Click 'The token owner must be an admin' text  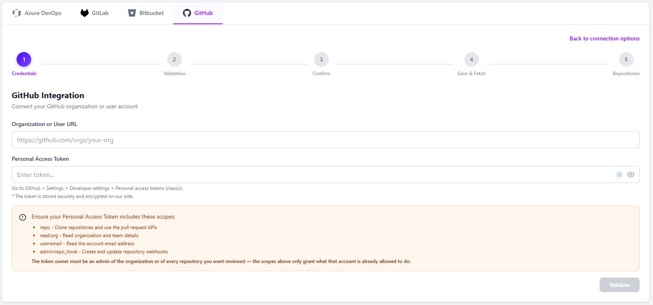(x=221, y=261)
